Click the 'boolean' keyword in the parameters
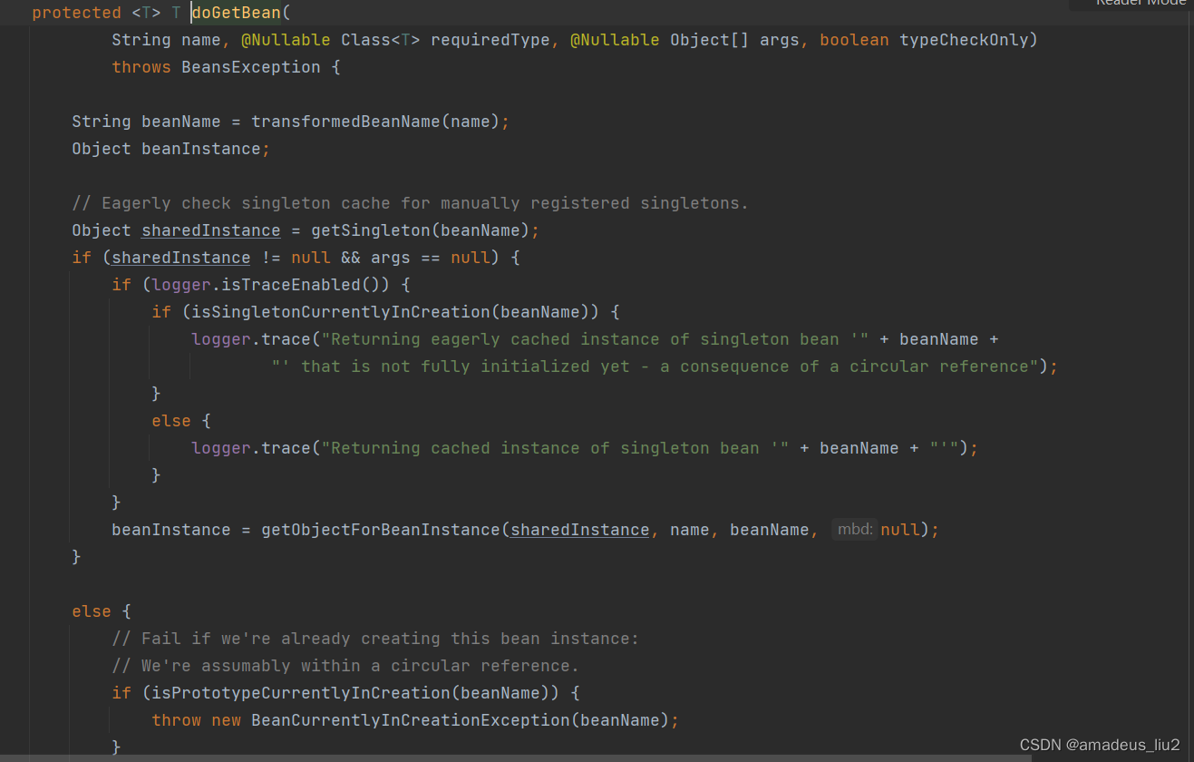 pos(854,40)
